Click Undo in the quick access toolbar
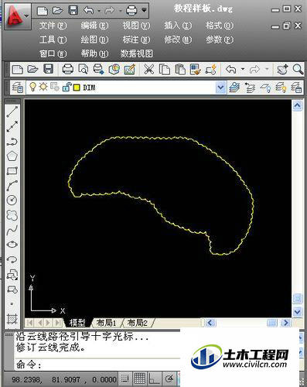Image resolution: width=307 pixels, height=387 pixels. click(x=89, y=11)
